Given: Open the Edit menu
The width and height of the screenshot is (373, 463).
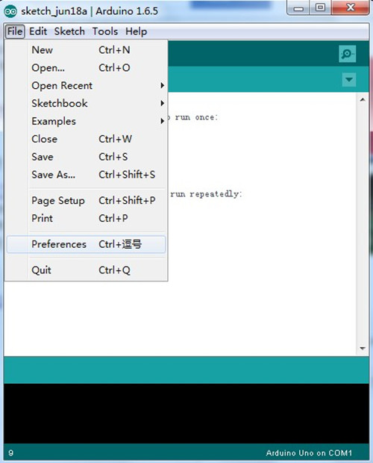Looking at the screenshot, I should pos(38,31).
